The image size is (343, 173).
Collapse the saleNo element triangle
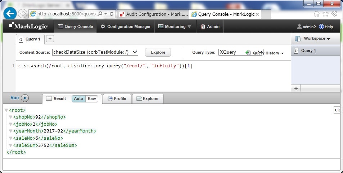pyautogui.click(x=10, y=138)
